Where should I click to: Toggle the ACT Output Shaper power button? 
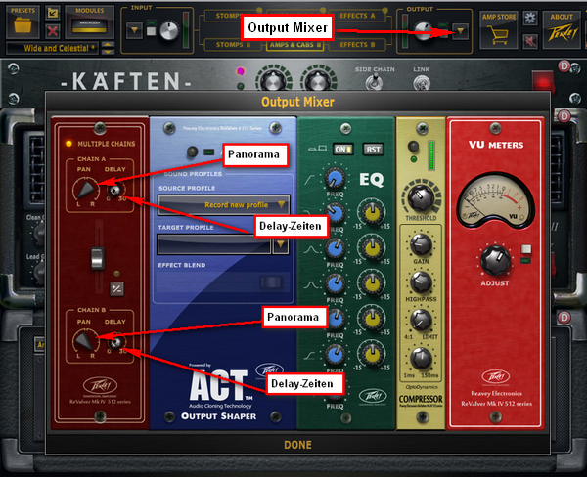click(192, 152)
